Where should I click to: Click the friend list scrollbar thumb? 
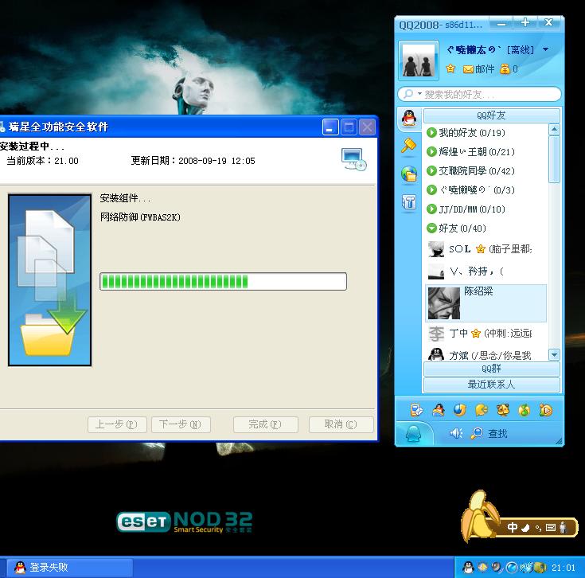[554, 159]
